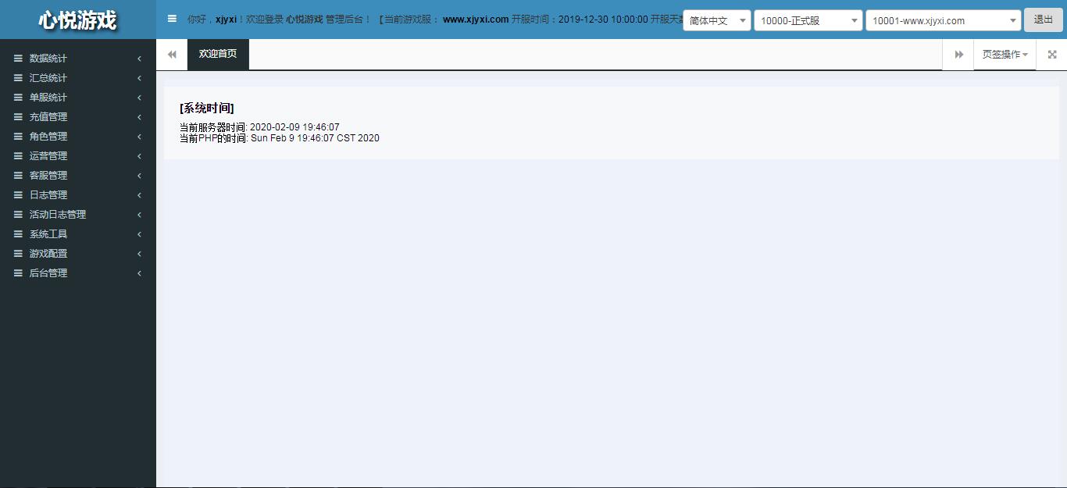Open the 页签操作 tab actions dropdown
1067x488 pixels.
[1005, 55]
